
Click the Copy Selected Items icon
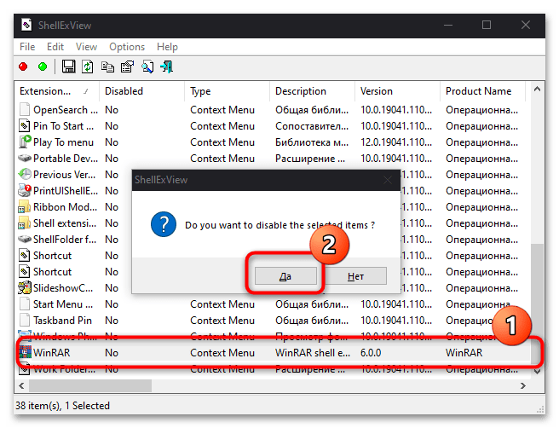[107, 67]
